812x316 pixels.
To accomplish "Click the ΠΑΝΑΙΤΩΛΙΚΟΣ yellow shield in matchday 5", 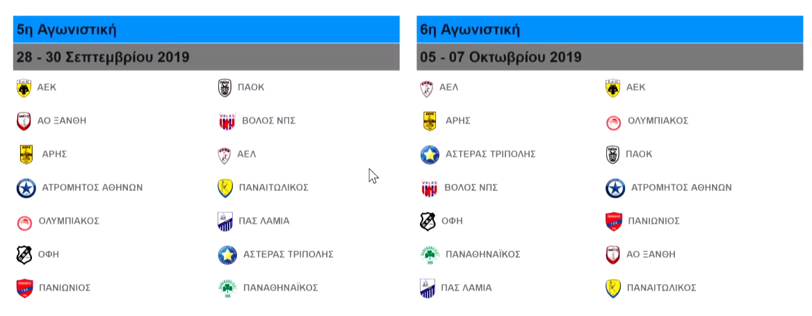I will (225, 188).
